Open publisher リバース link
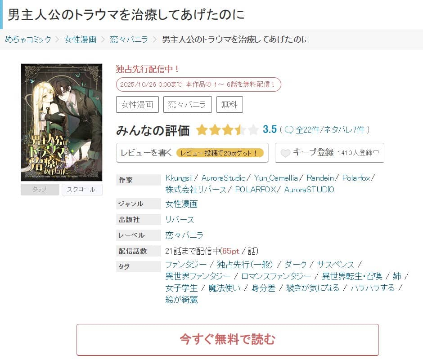 click(x=180, y=220)
